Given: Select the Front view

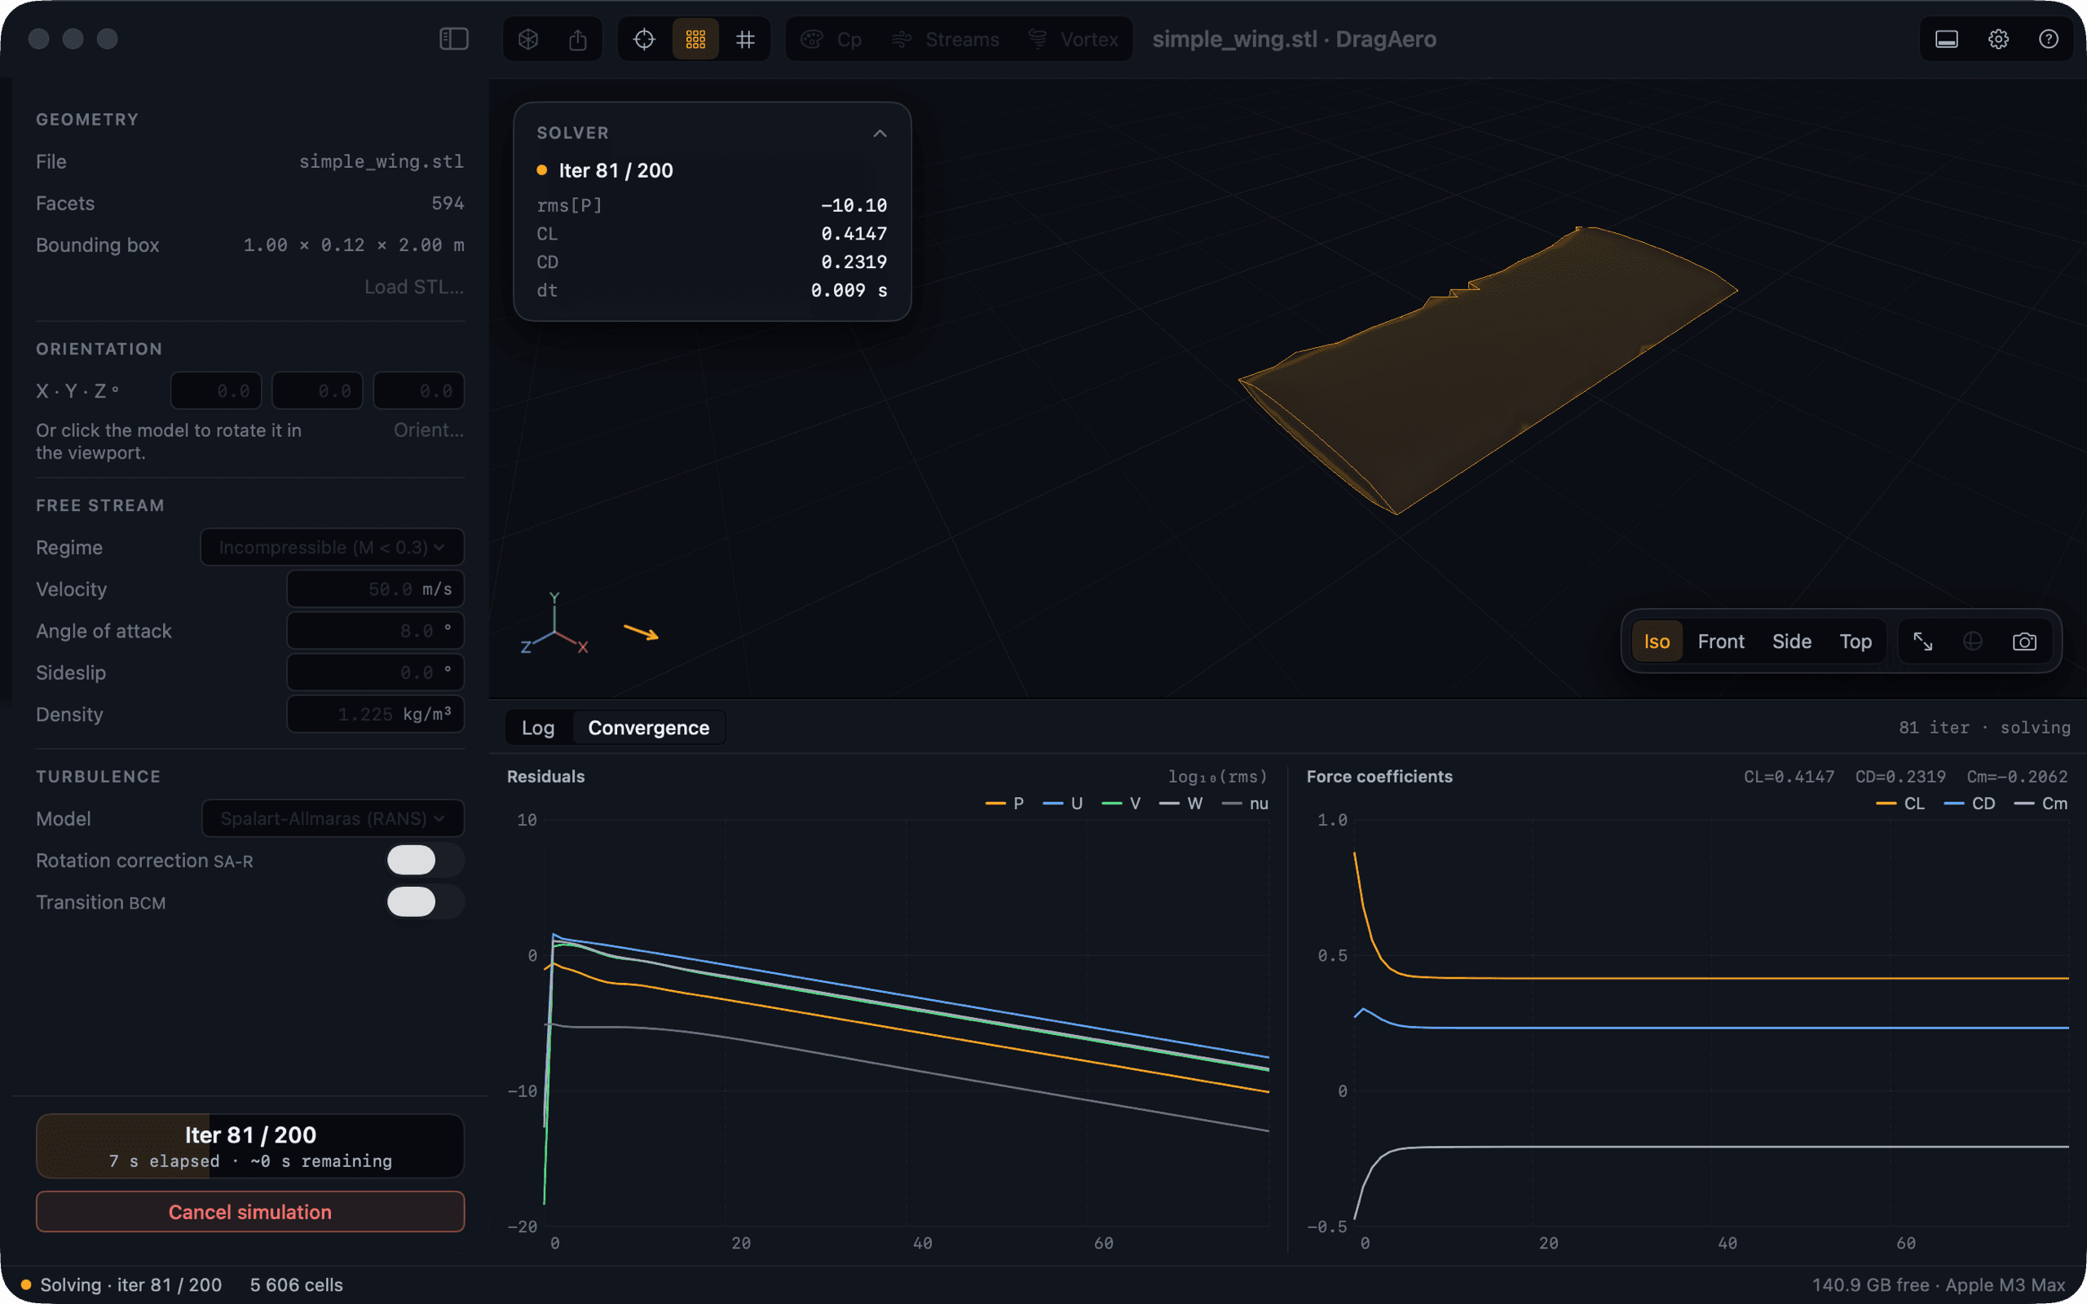Looking at the screenshot, I should click(1720, 641).
